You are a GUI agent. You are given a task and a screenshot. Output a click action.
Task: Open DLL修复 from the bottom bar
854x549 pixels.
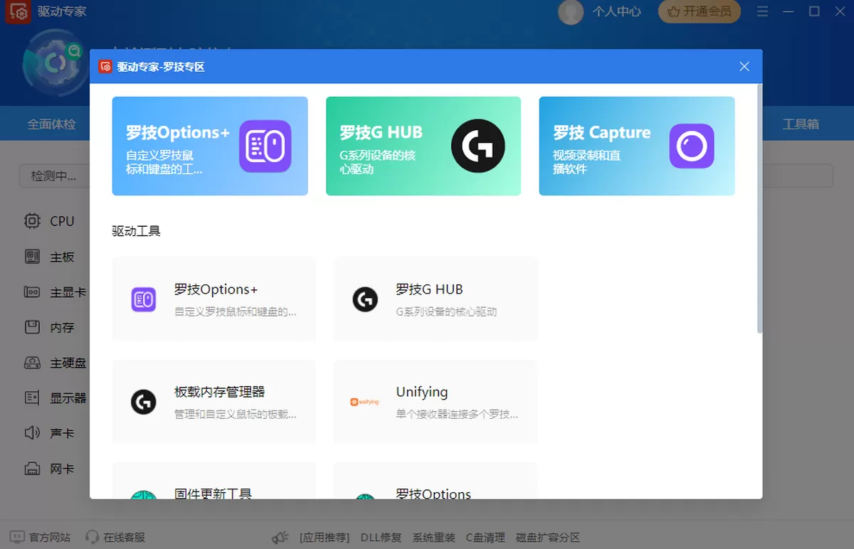381,537
